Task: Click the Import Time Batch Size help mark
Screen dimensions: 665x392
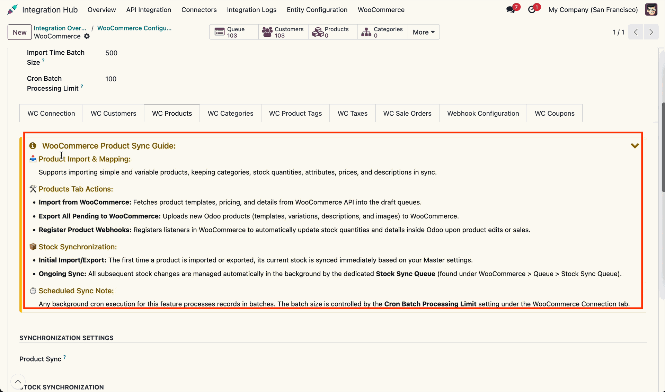Action: pos(43,60)
